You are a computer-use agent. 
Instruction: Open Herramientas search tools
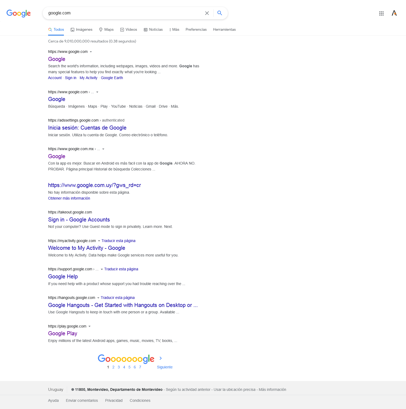224,30
